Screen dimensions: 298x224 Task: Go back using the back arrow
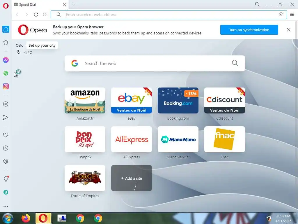[x=17, y=15]
